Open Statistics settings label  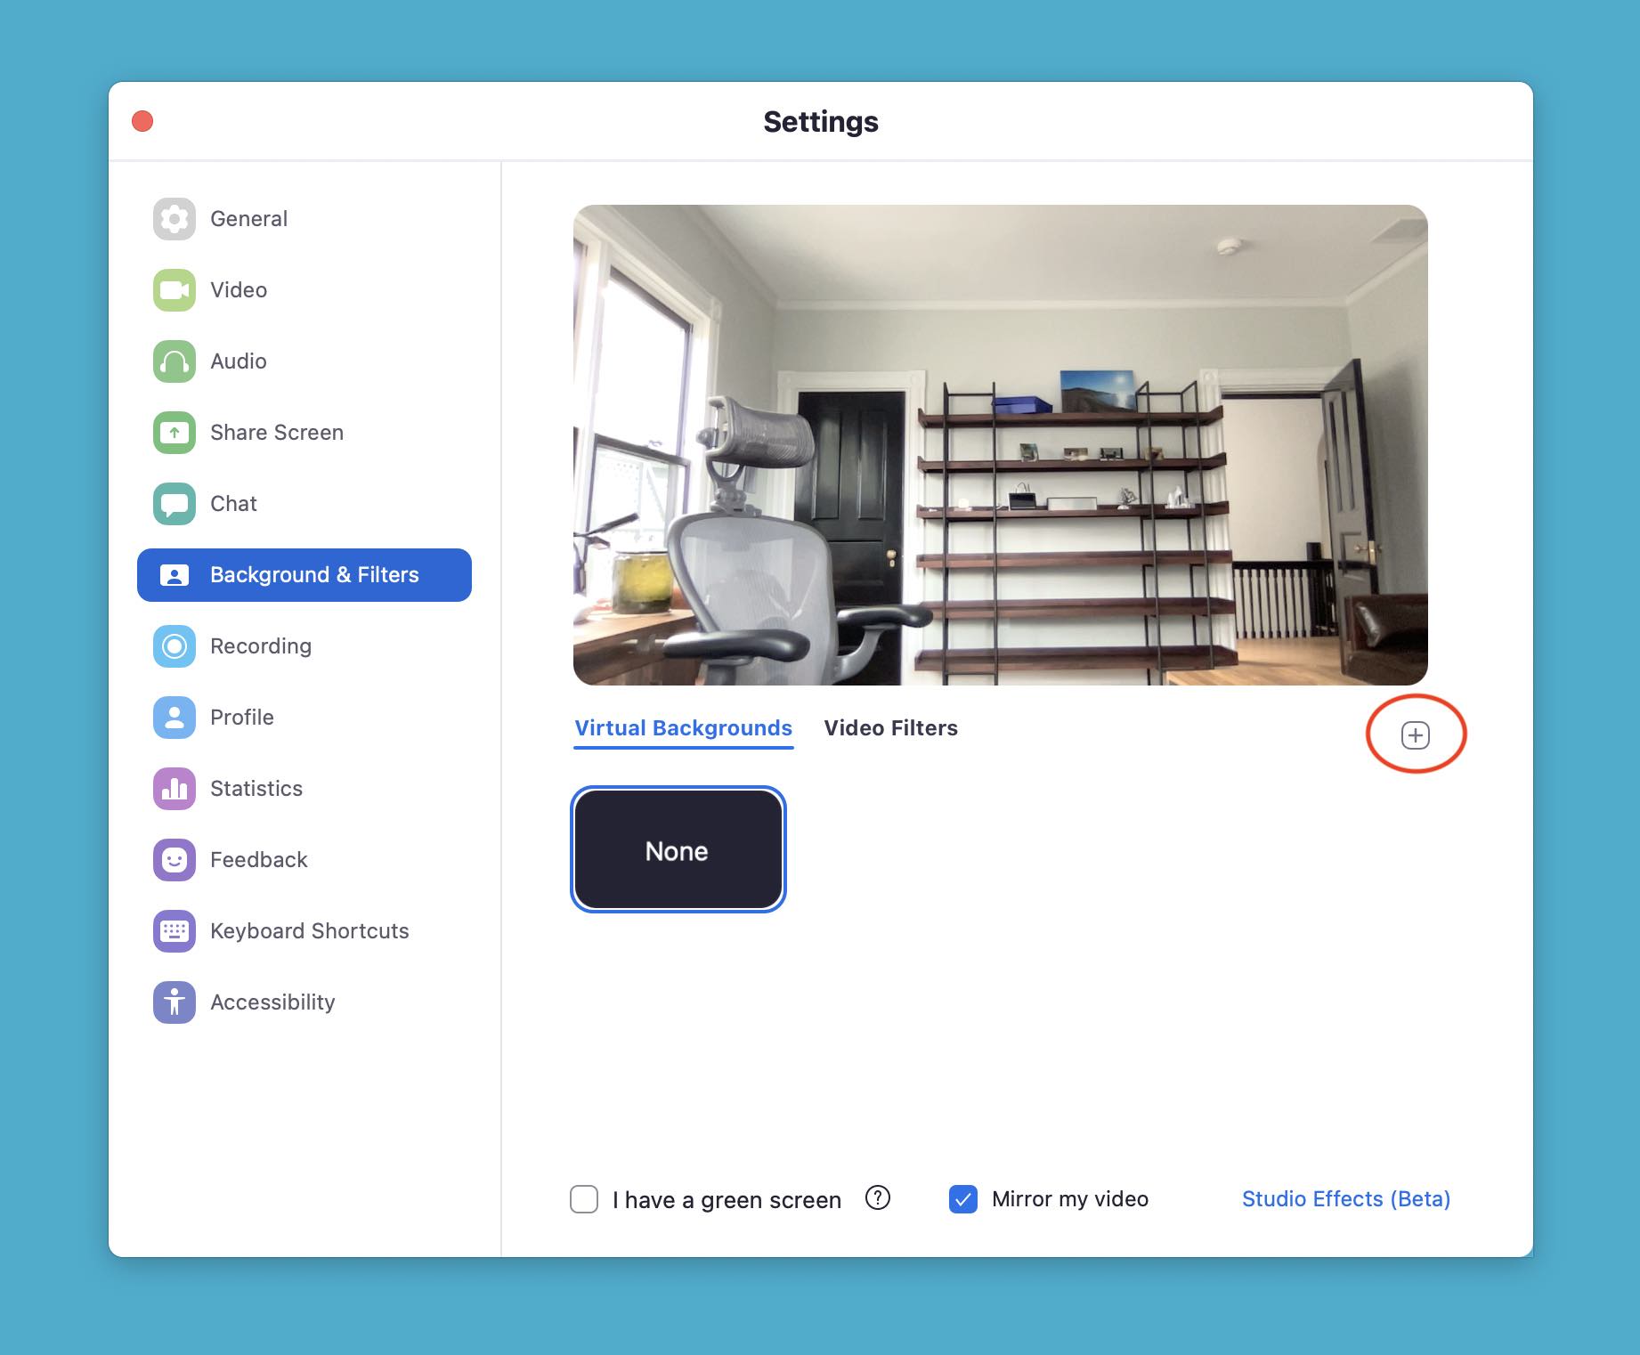[256, 789]
